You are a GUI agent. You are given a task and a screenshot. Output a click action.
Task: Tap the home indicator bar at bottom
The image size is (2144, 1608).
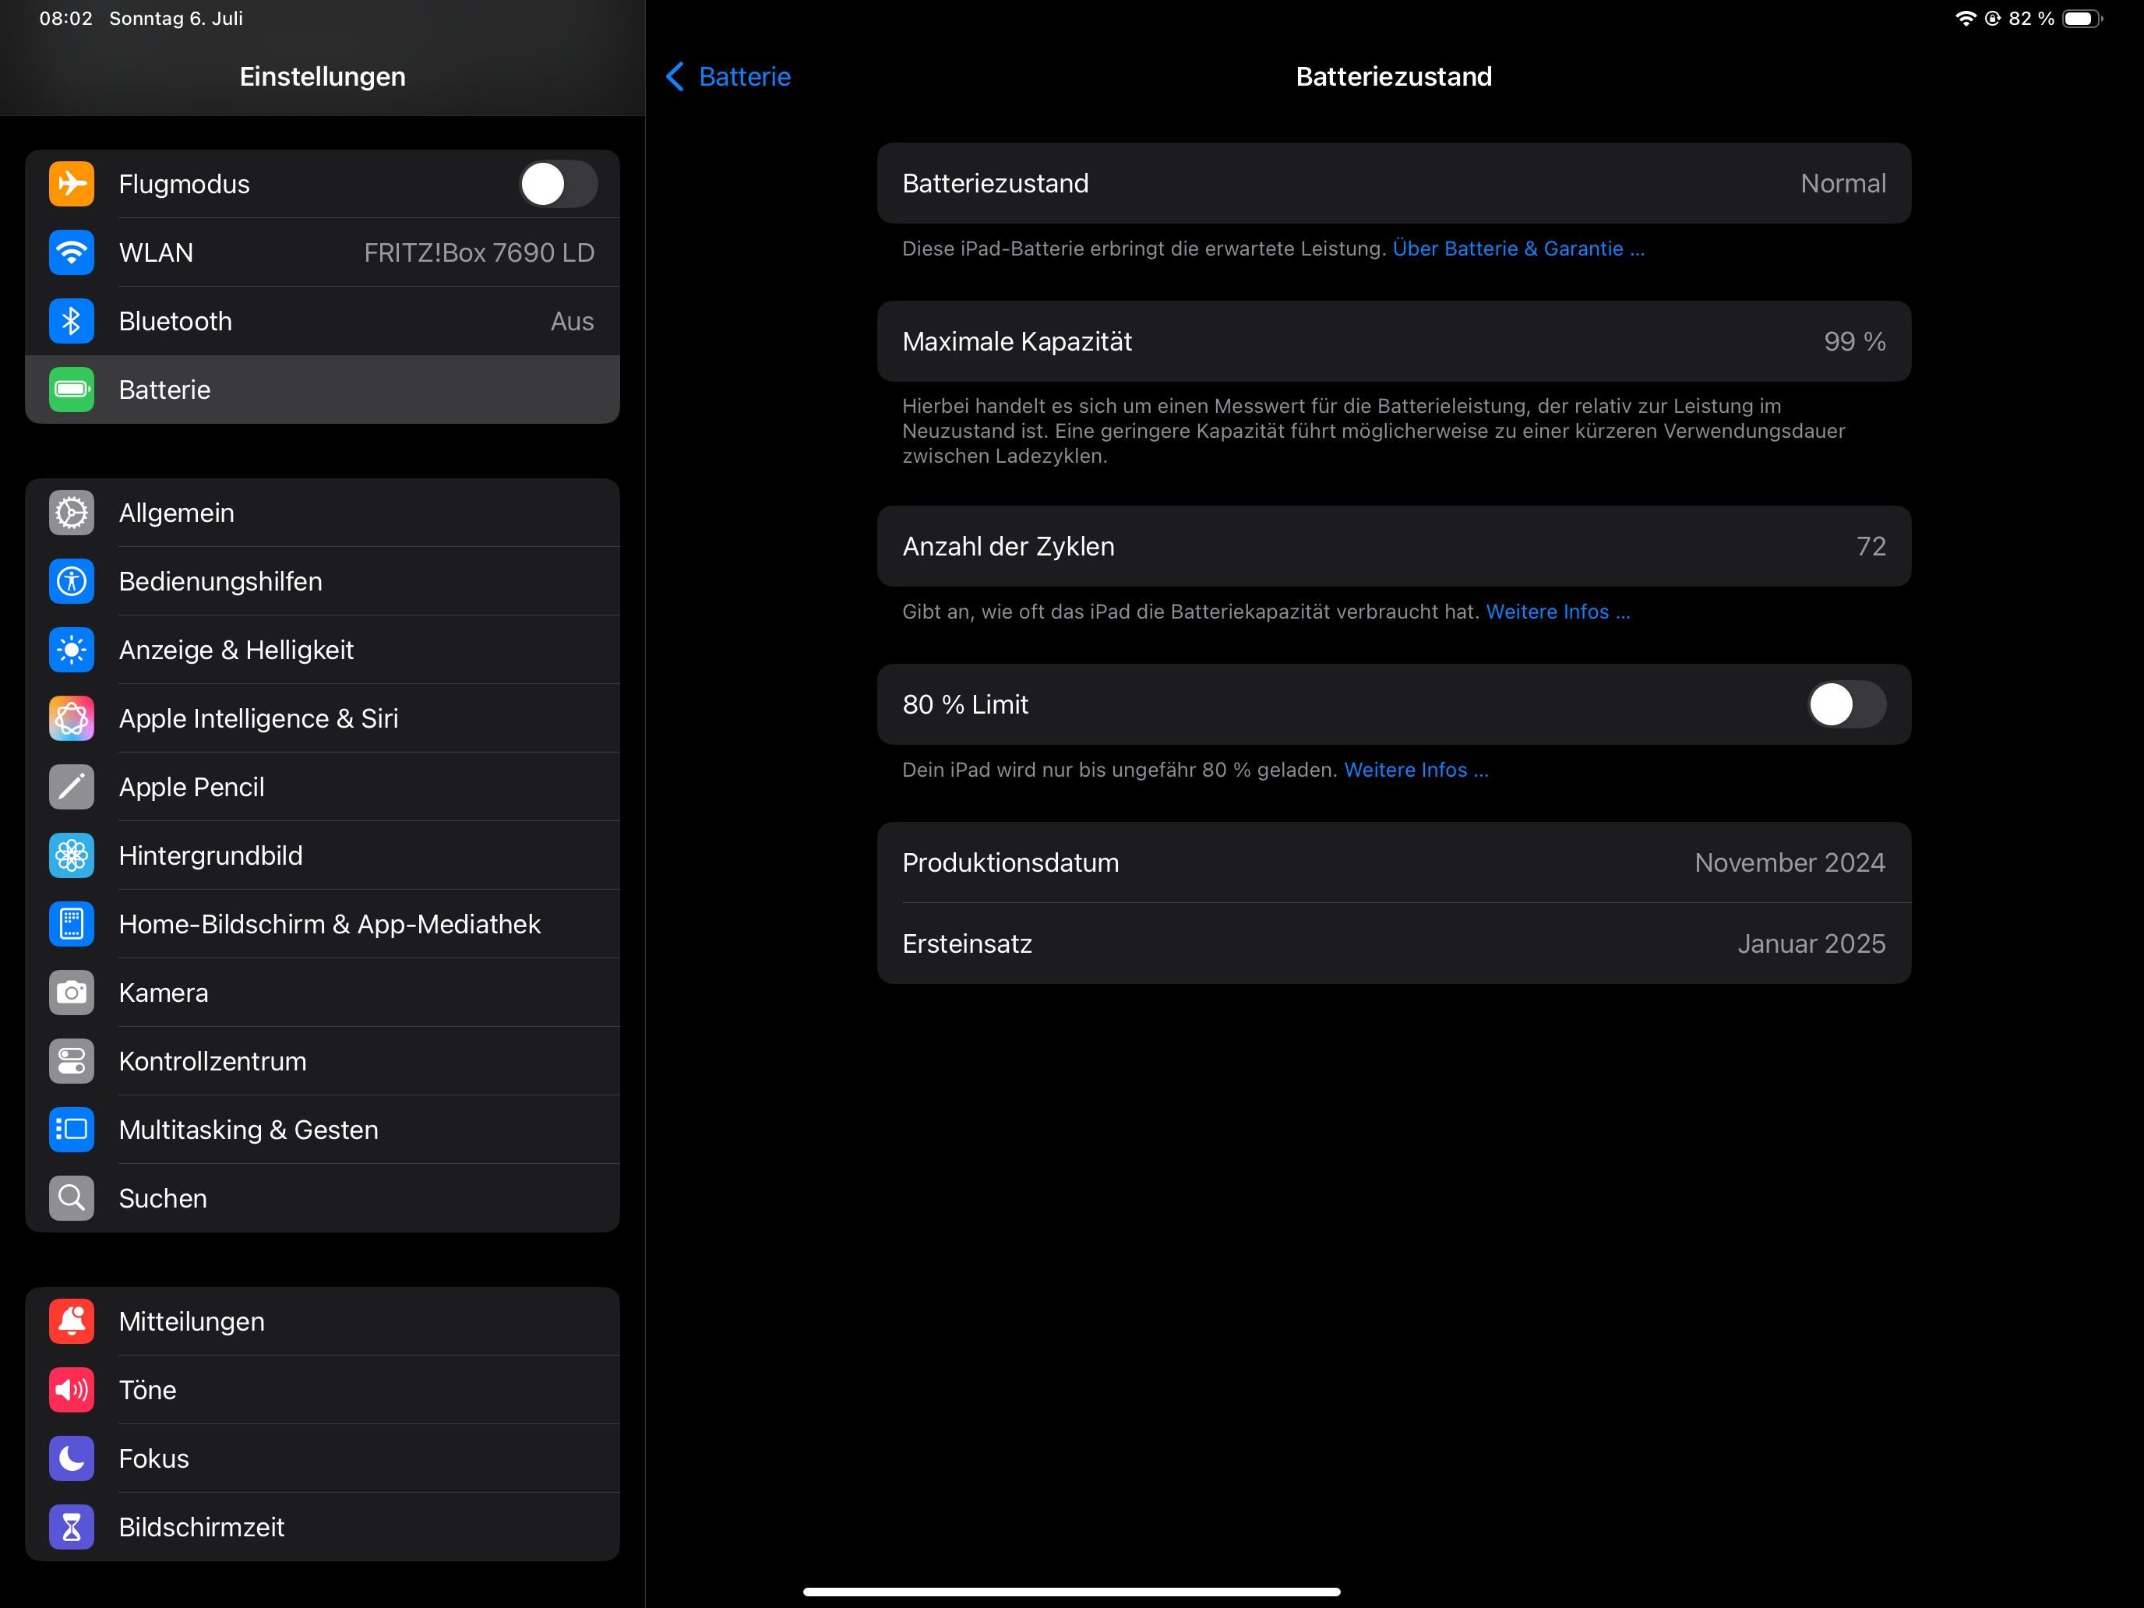tap(1071, 1591)
